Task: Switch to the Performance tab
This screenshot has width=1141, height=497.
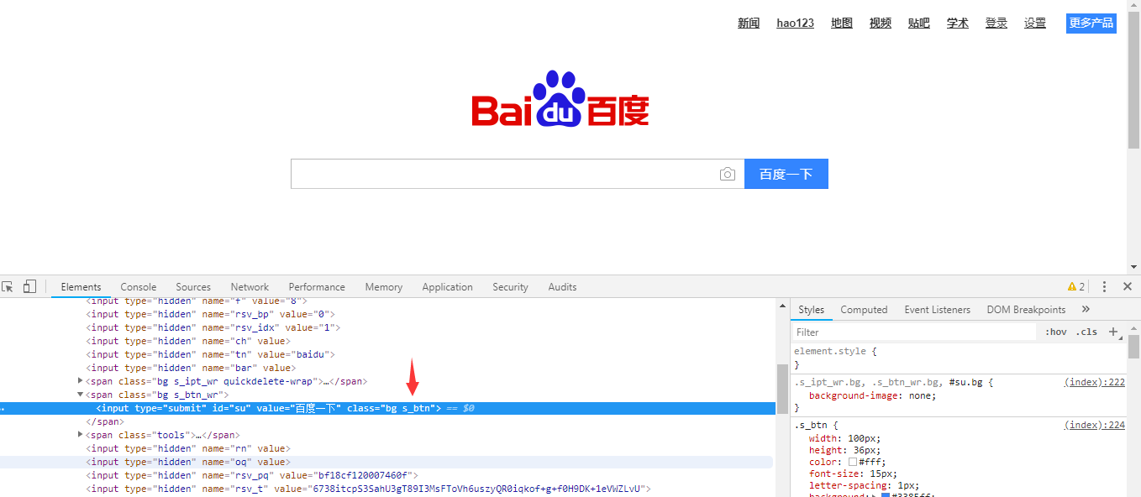Action: pos(317,286)
